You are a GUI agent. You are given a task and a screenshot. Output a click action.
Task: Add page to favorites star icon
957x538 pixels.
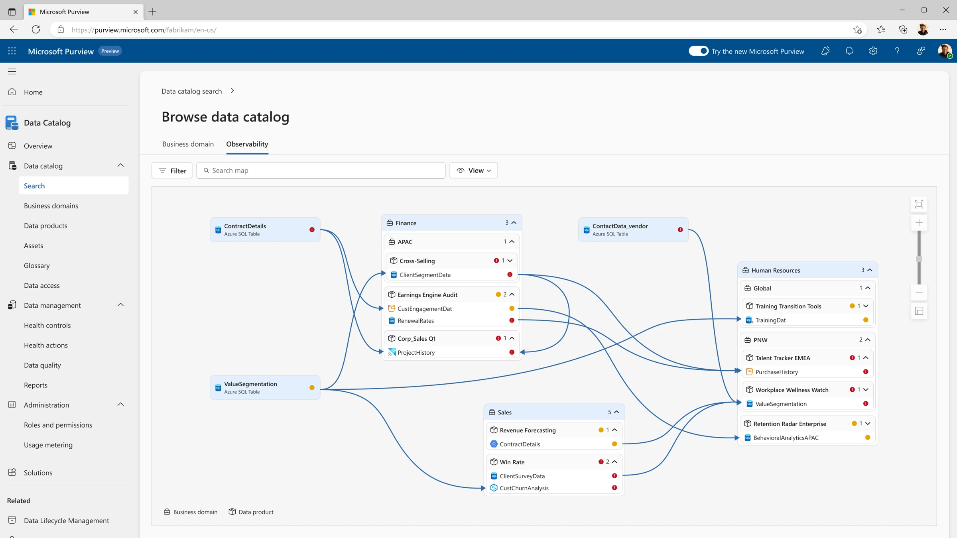(857, 29)
